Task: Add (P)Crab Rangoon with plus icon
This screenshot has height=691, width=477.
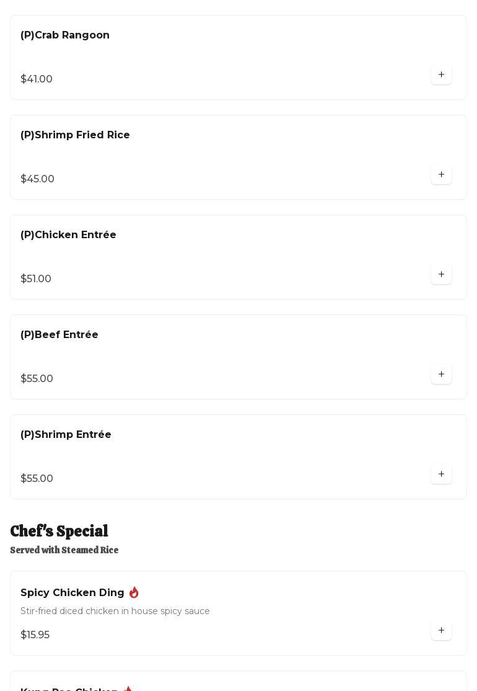Action: click(441, 75)
